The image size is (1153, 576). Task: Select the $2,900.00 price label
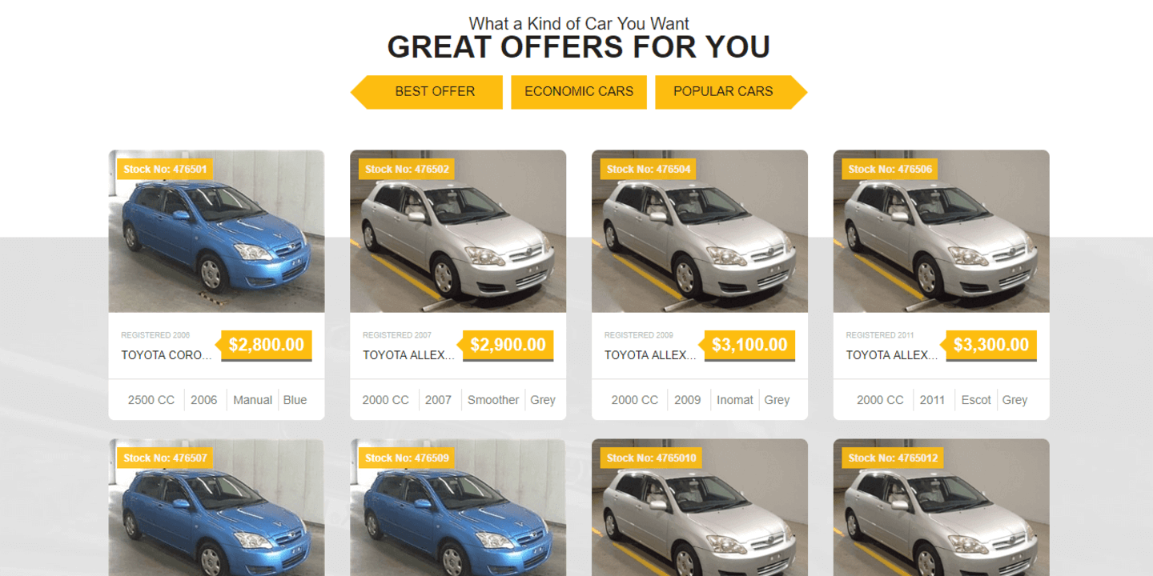pyautogui.click(x=507, y=346)
